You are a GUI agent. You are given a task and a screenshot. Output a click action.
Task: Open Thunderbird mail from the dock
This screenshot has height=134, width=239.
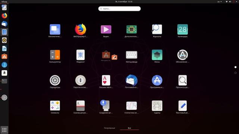pyautogui.click(x=4, y=24)
